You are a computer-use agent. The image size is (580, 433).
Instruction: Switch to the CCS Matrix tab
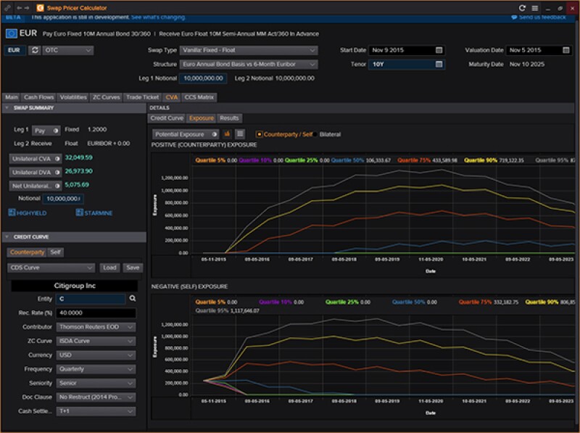click(x=199, y=97)
